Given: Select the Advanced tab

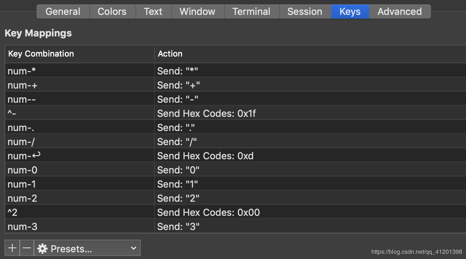Looking at the screenshot, I should pyautogui.click(x=399, y=12).
